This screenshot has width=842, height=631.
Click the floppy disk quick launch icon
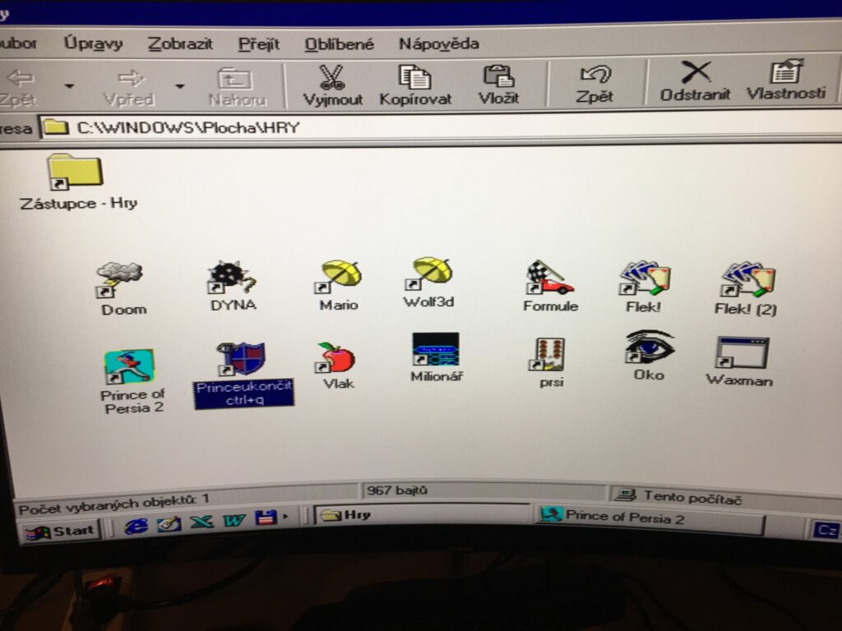(x=266, y=518)
